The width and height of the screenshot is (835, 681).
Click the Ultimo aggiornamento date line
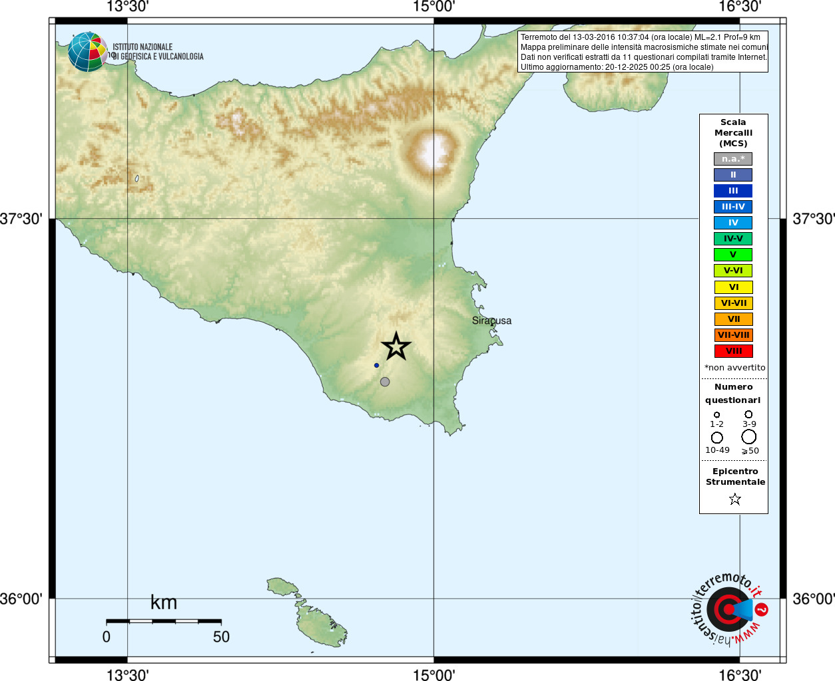point(617,67)
